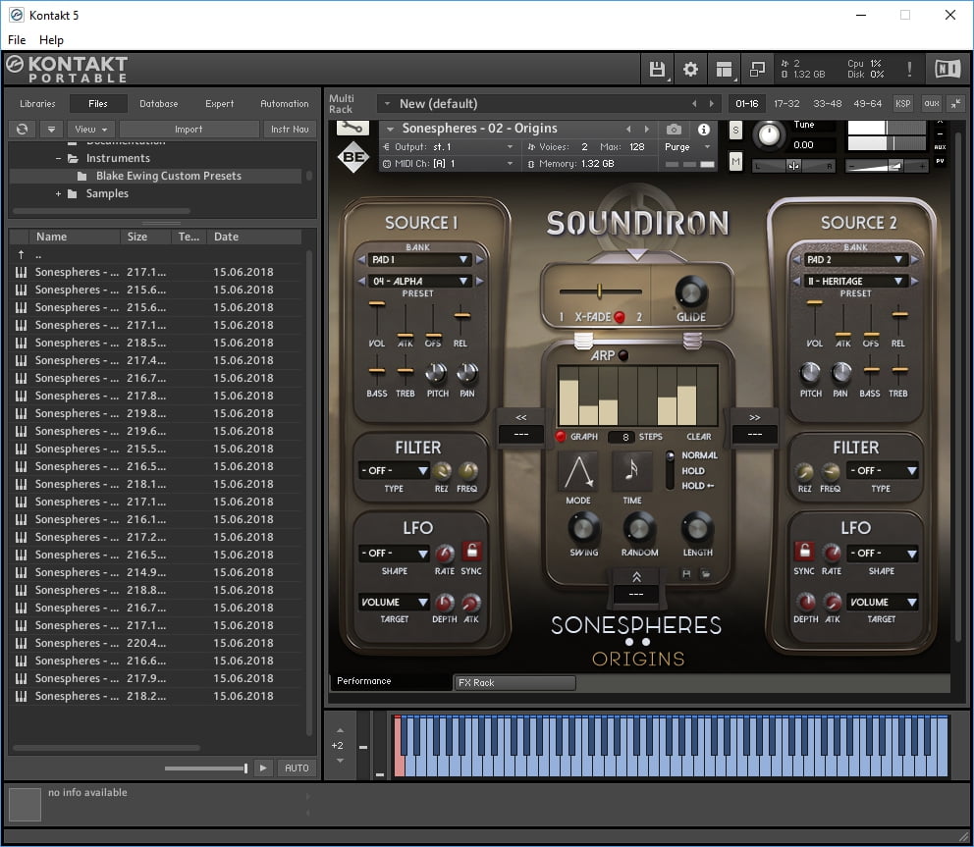Open Source 1 preset 04 - ALPHA dropdown
Screen dimensions: 974x847
coord(419,282)
